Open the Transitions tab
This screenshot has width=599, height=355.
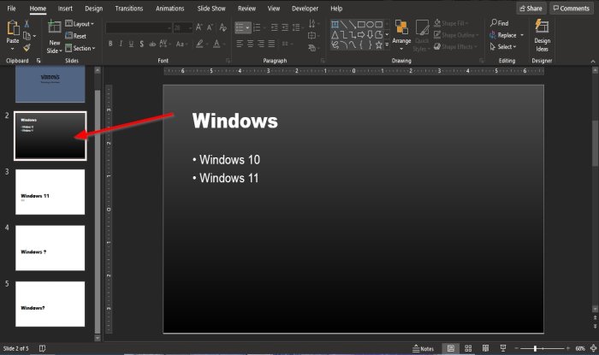click(128, 8)
